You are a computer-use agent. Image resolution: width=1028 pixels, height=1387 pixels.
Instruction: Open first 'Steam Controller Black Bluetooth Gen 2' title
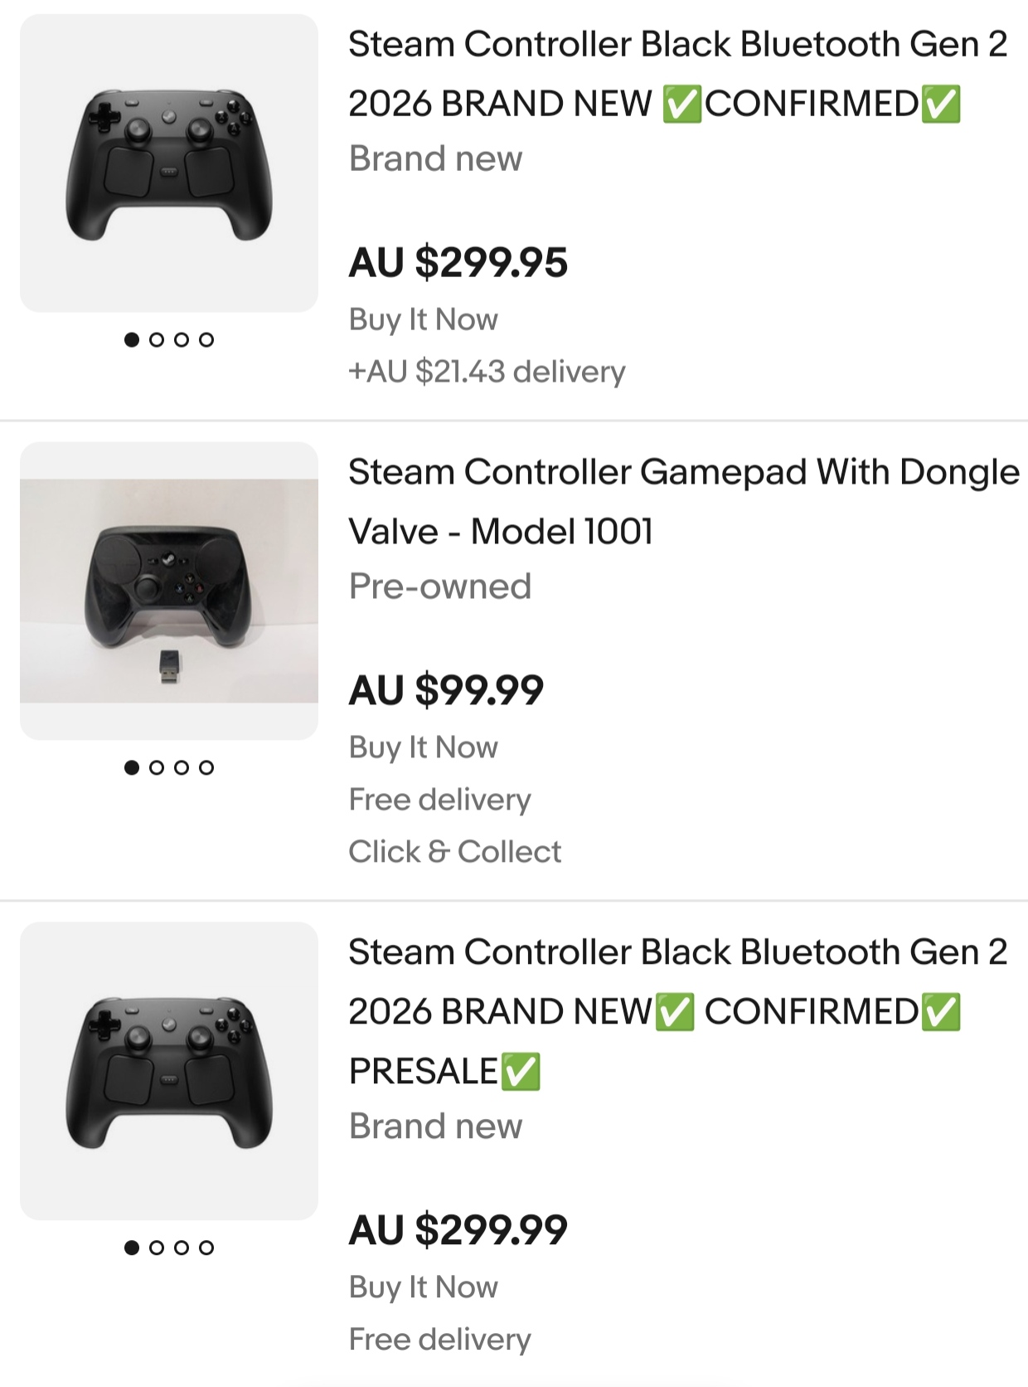coord(678,74)
